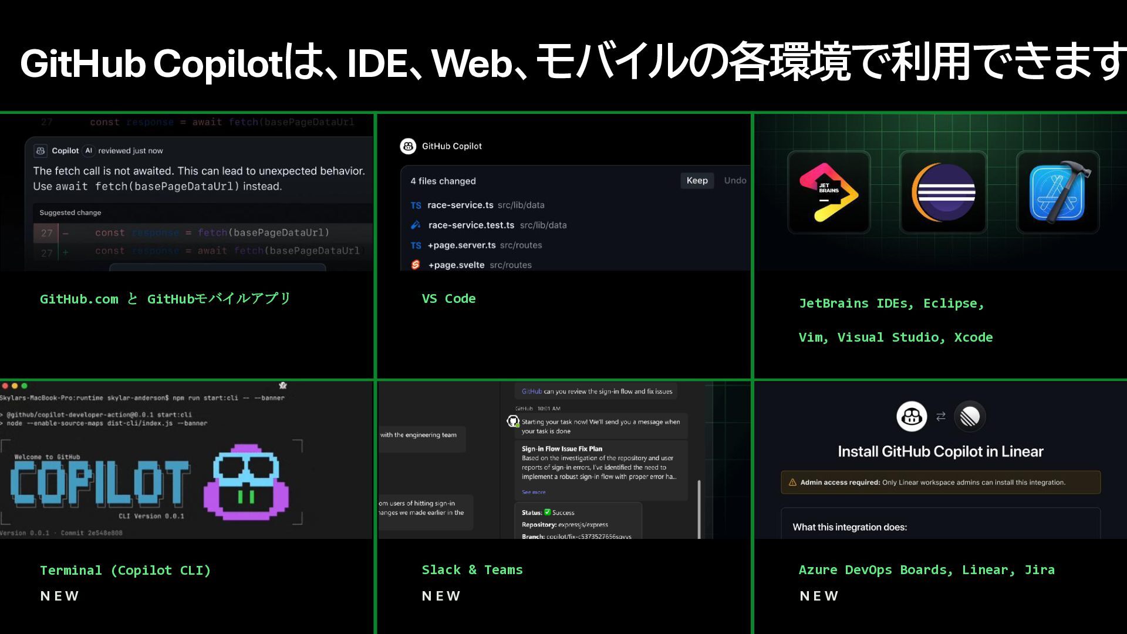
Task: Click the green macOS terminal window button
Action: [x=24, y=386]
